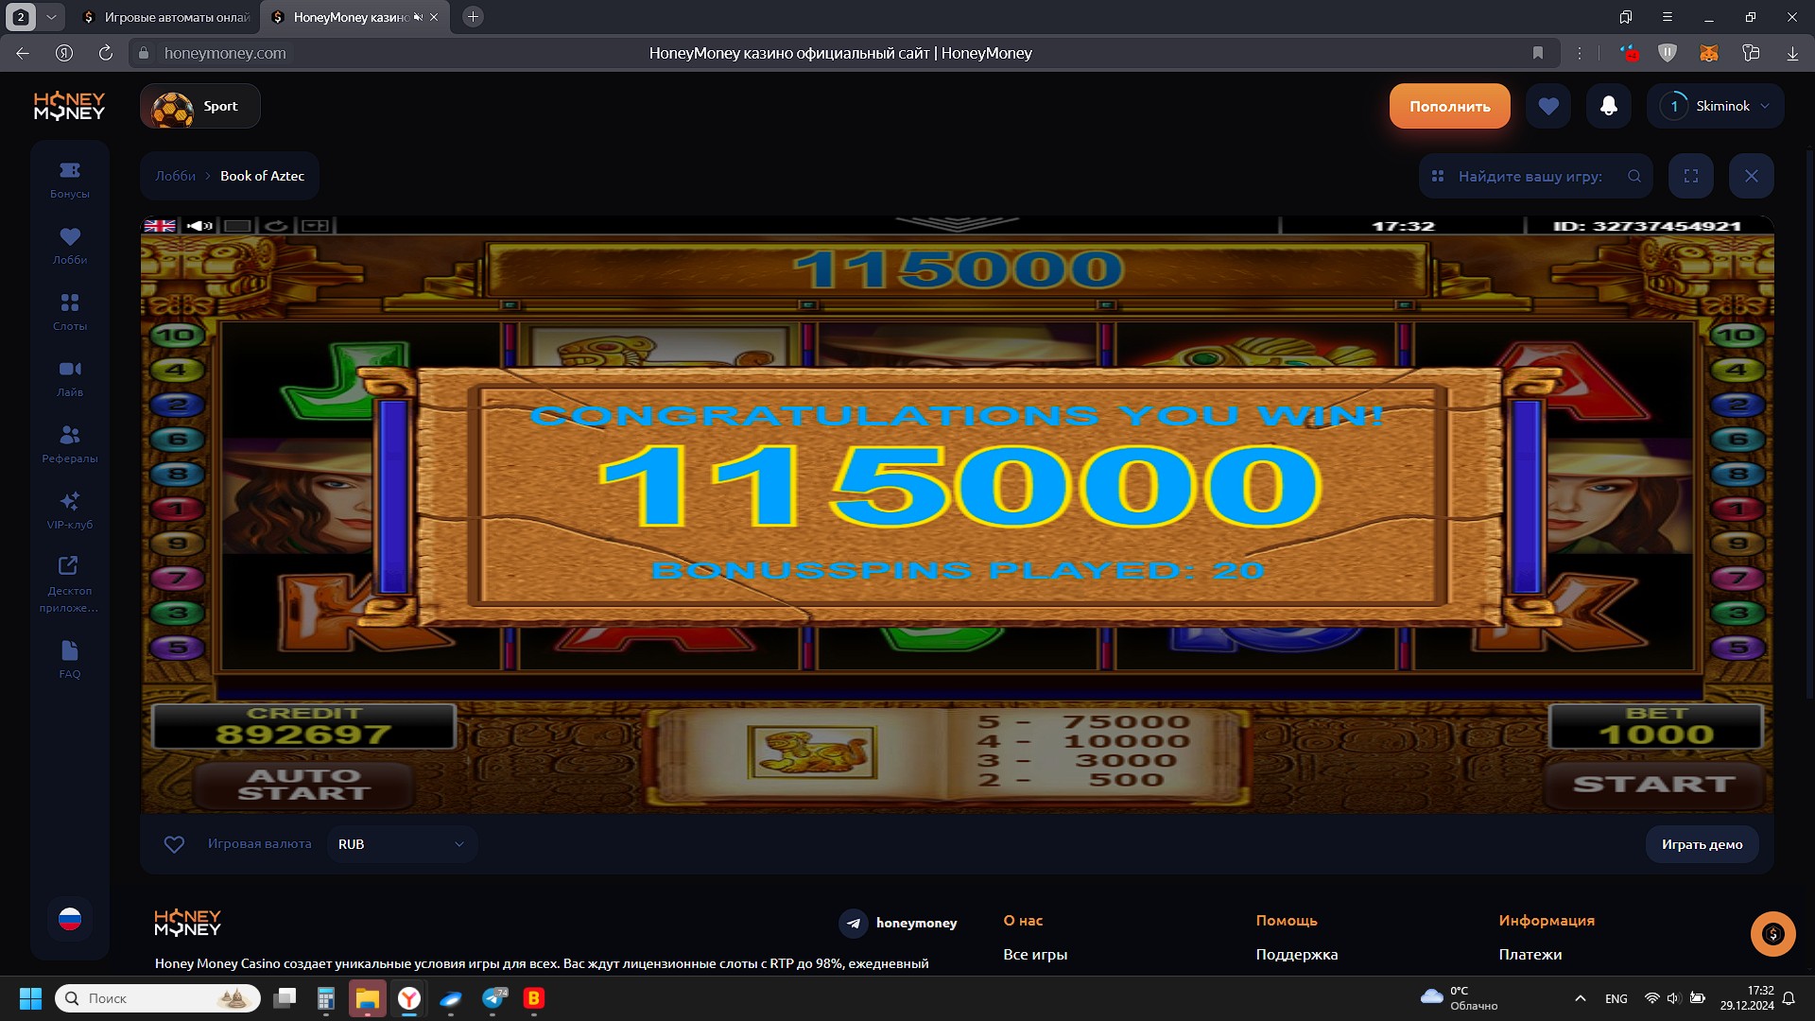The image size is (1815, 1021).
Task: Click the search magnifier icon
Action: 1634,176
